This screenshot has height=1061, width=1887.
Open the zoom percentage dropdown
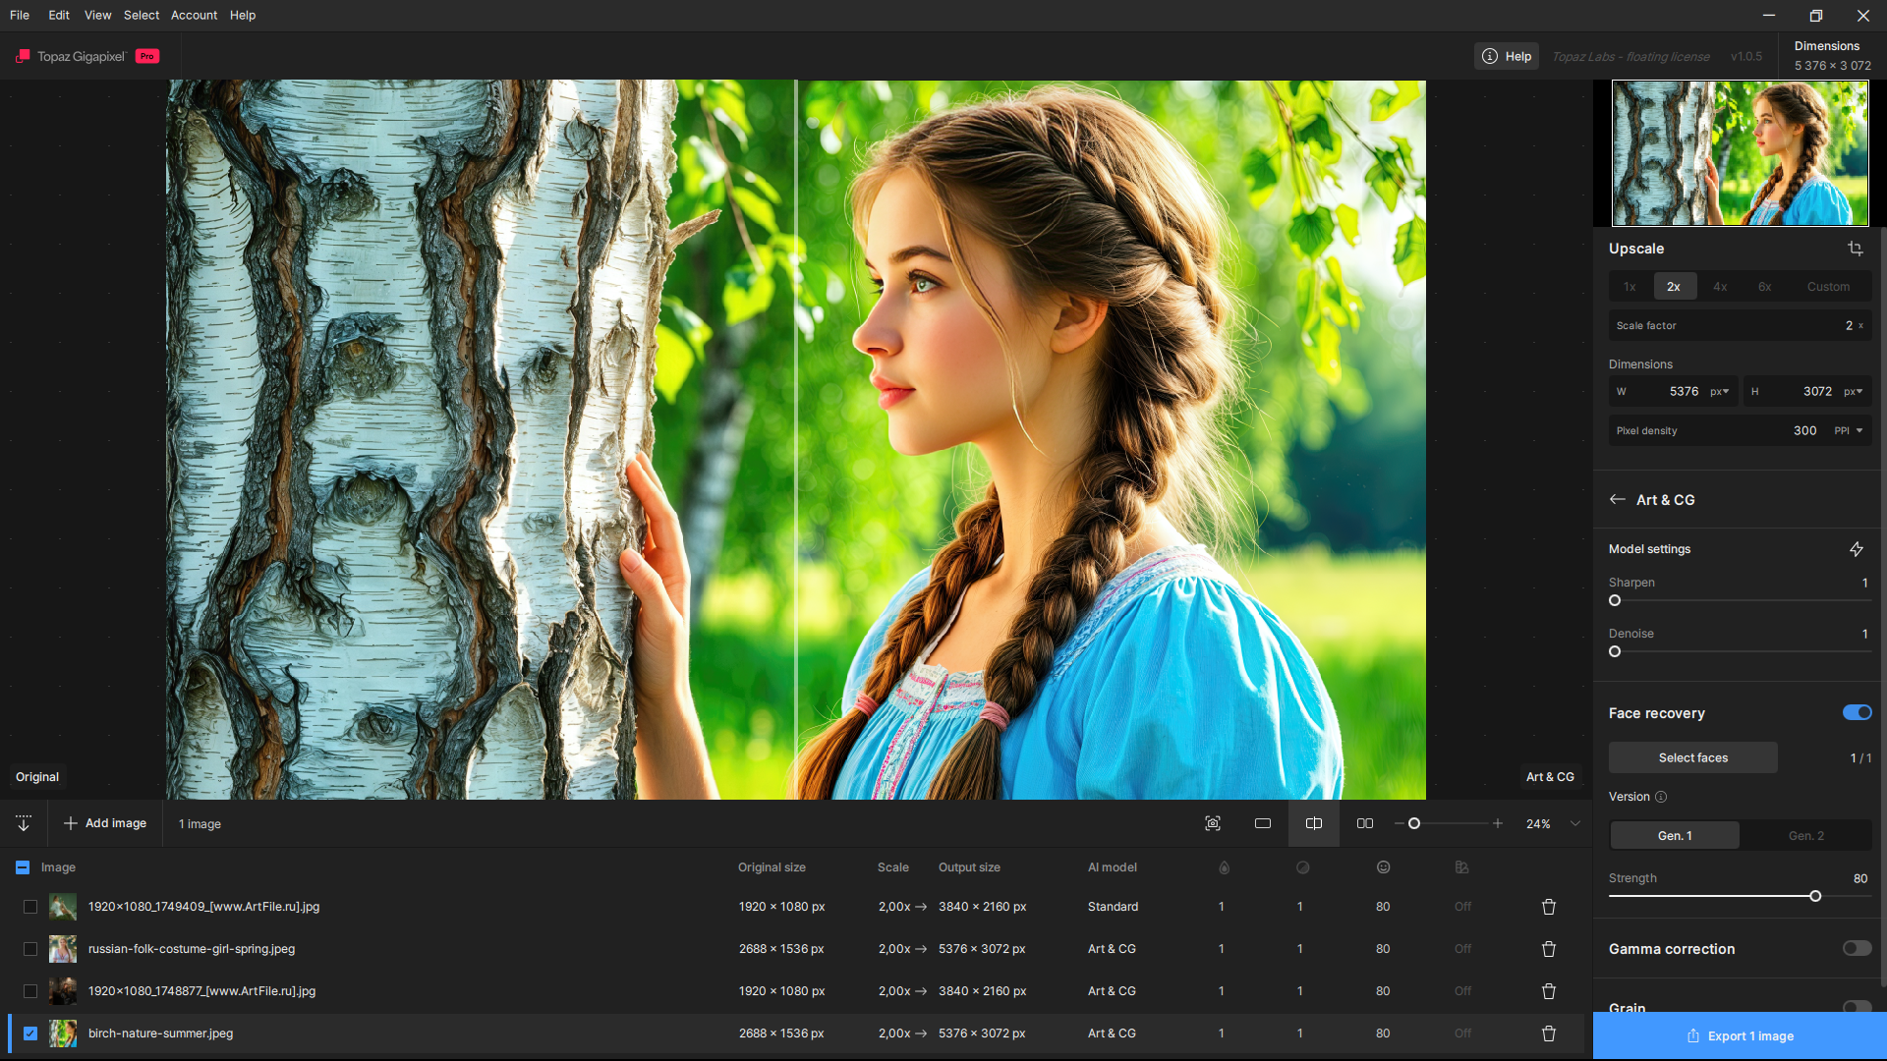(1574, 823)
